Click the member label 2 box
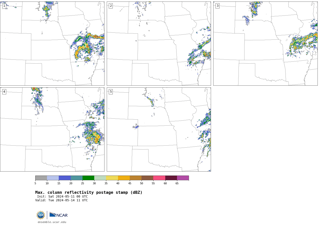320x225 pixels. pos(111,6)
